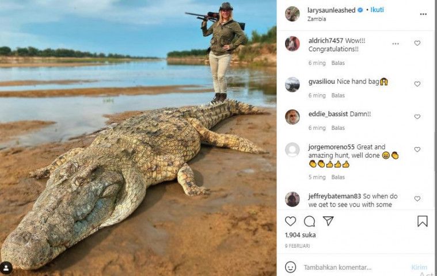Open post options three-dot menu
437x276 pixels.
point(423,14)
